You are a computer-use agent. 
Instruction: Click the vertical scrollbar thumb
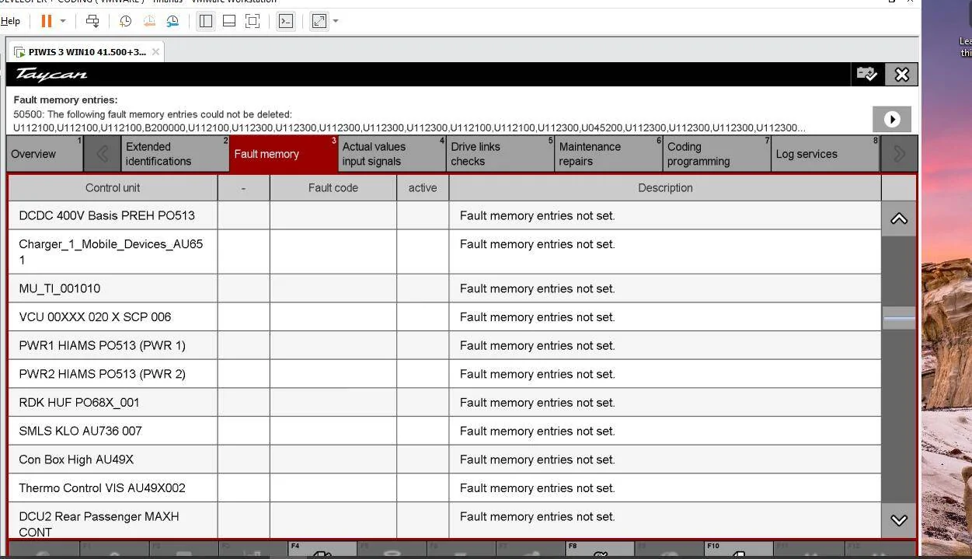[x=899, y=318]
